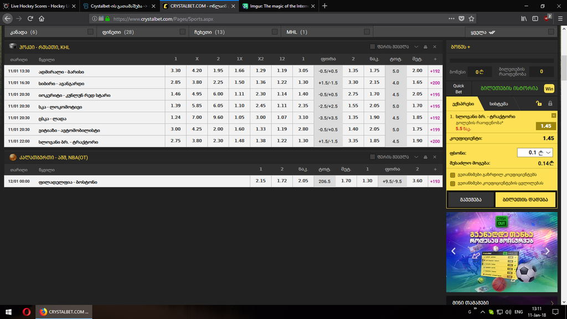Image resolution: width=567 pixels, height=319 pixels.
Task: Collapse the NBA(OT) section with chevron
Action: tap(416, 157)
